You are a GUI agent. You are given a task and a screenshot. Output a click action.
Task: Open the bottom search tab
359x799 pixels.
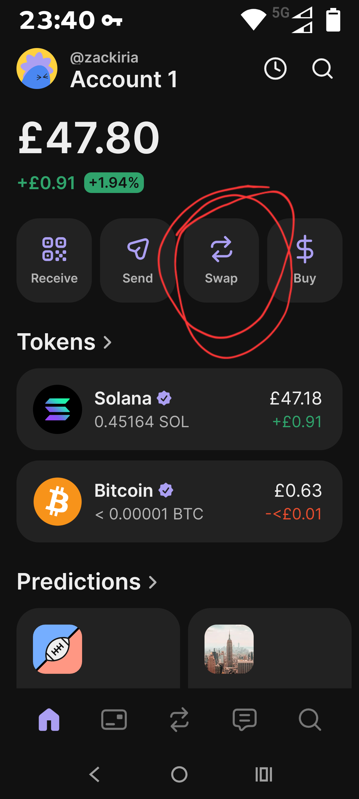(x=310, y=719)
